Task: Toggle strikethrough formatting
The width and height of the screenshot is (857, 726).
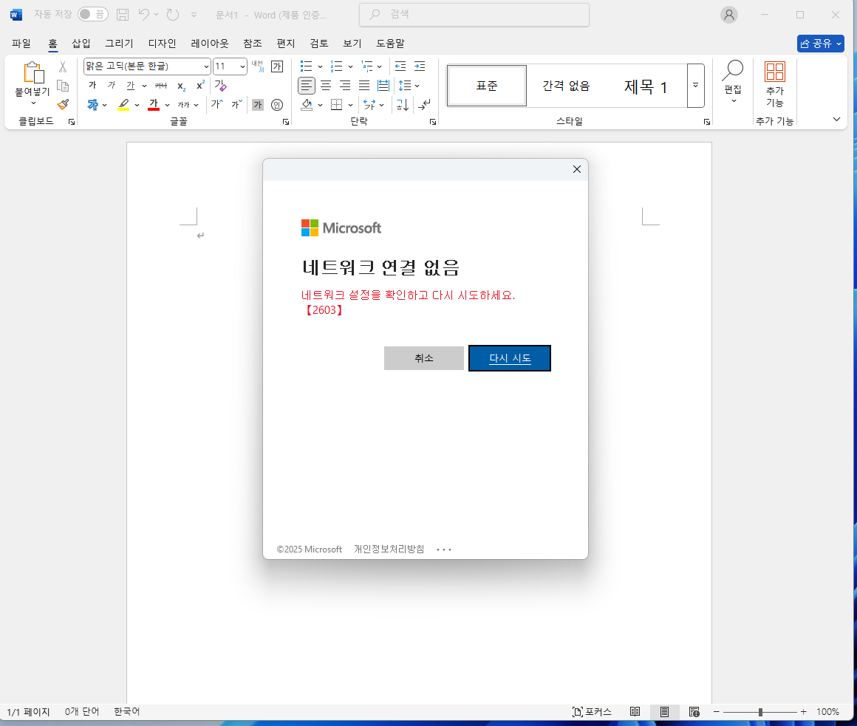Action: (x=161, y=85)
